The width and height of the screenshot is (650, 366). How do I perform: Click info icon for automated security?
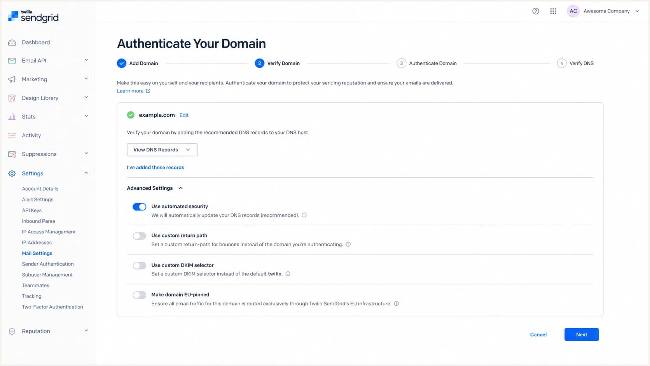[304, 215]
